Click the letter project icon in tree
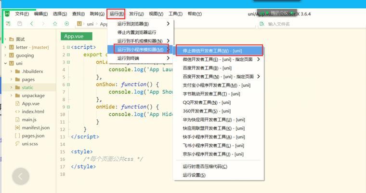The width and height of the screenshot is (366, 193). (12, 47)
